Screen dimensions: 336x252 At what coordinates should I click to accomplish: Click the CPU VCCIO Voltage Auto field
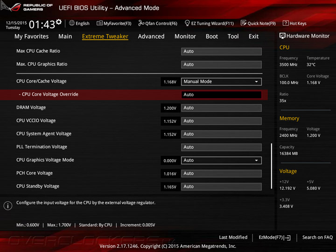[x=221, y=121]
